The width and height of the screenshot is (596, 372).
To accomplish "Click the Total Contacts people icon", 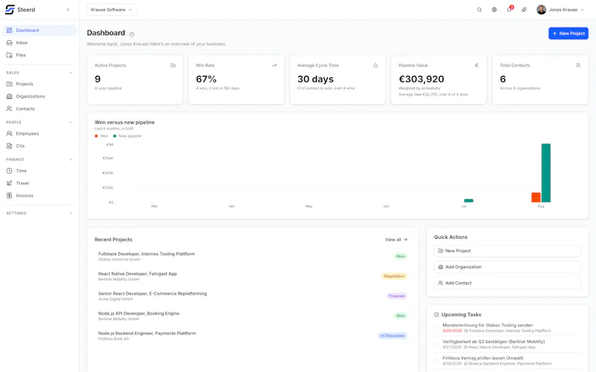I will pos(578,65).
